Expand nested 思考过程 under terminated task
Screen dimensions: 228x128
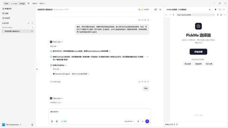point(57,69)
